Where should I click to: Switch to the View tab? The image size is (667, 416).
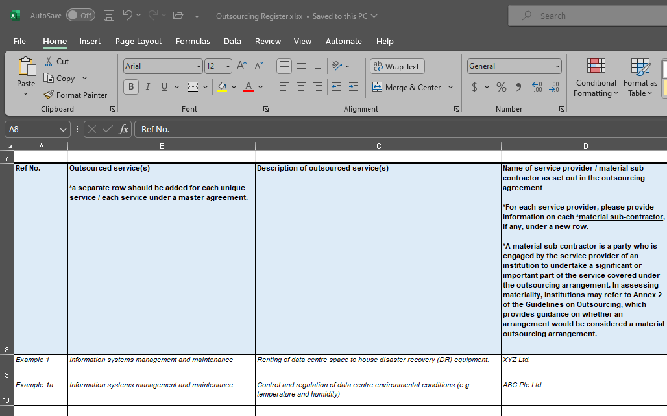(302, 42)
